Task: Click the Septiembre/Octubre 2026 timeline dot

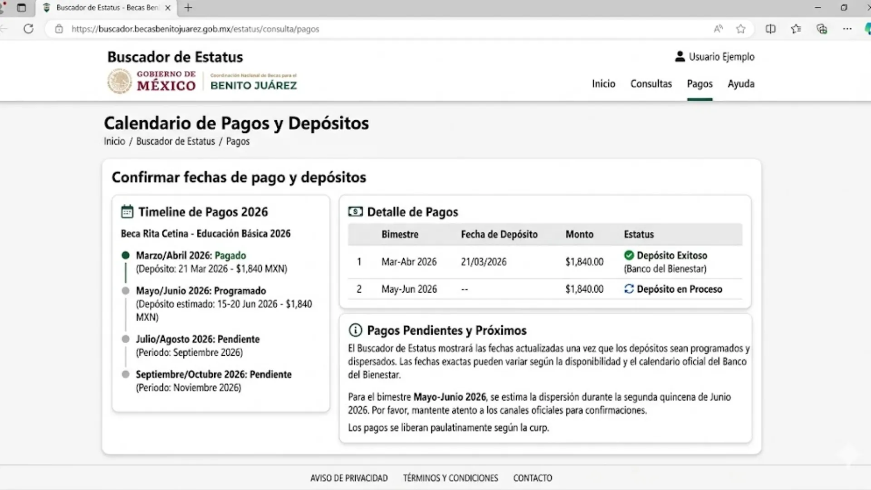Action: [126, 374]
